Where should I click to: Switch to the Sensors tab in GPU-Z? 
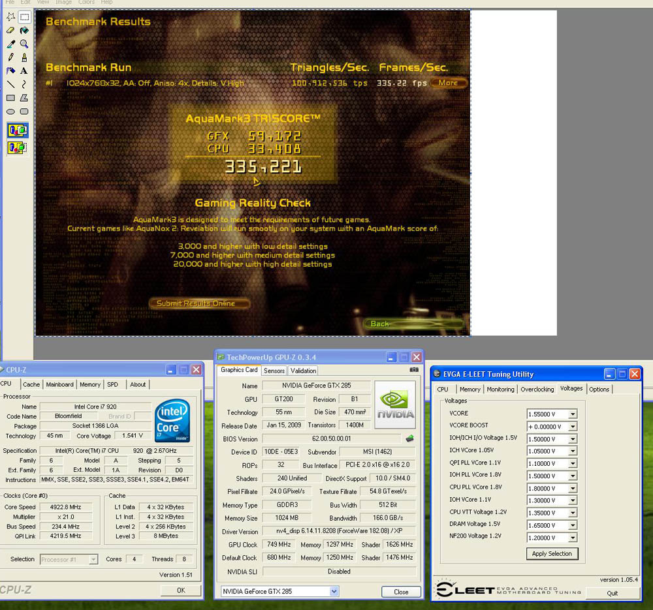274,371
